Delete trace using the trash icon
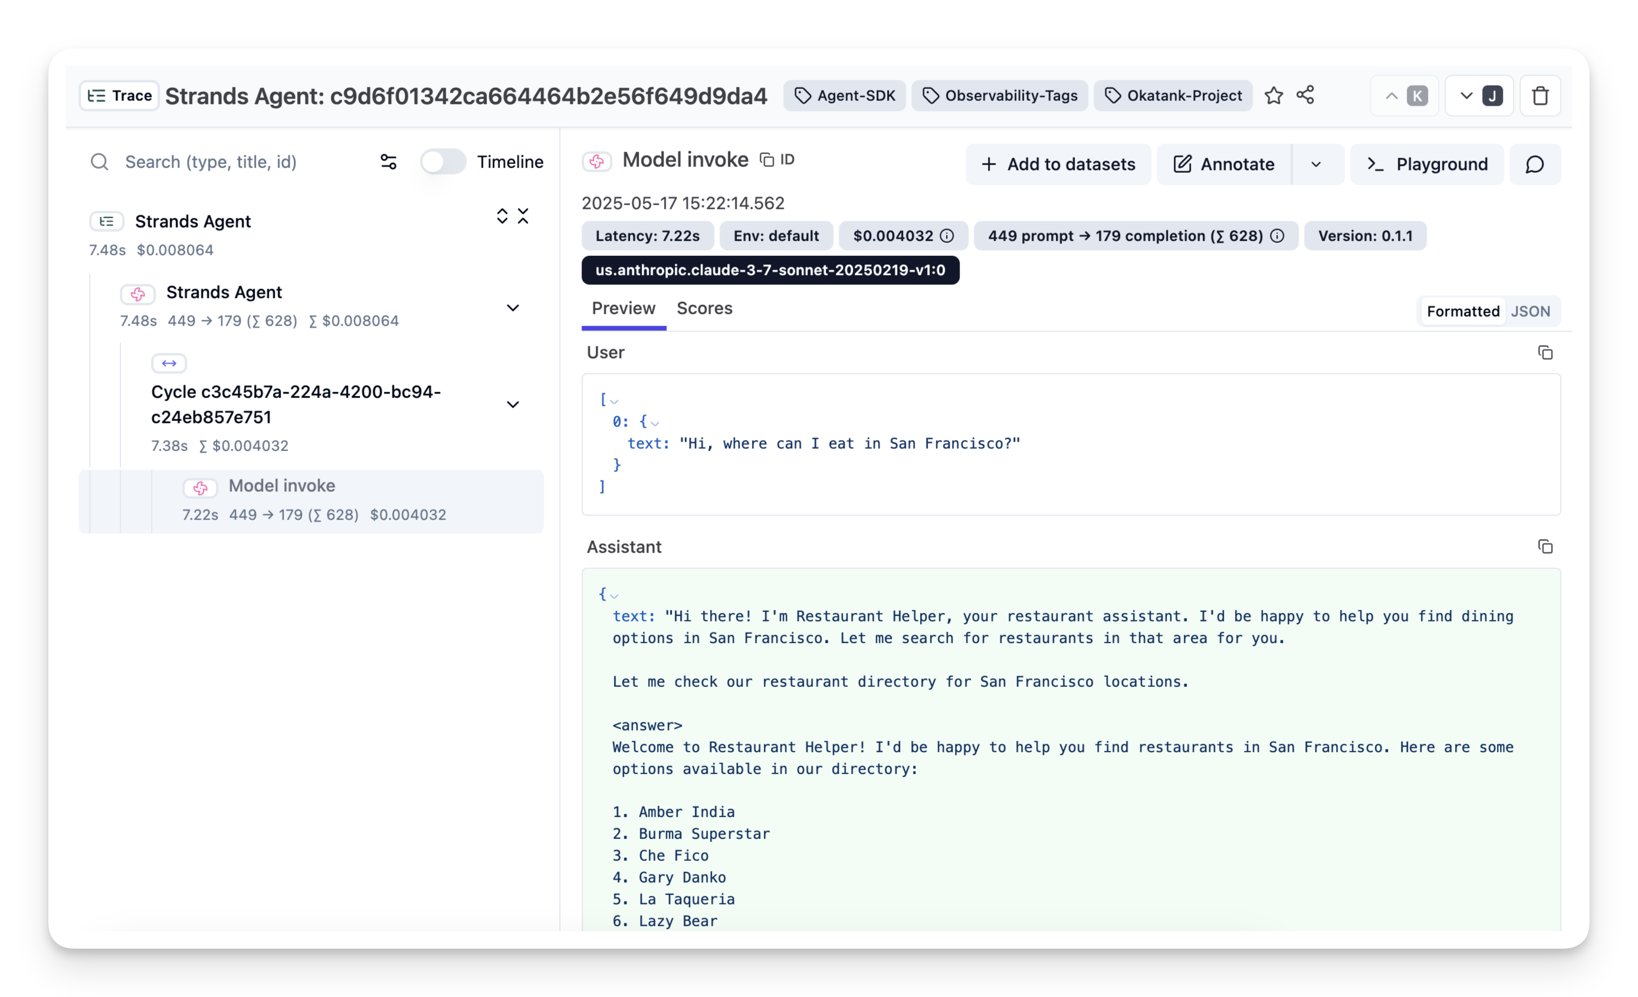The height and width of the screenshot is (997, 1638). click(1539, 96)
